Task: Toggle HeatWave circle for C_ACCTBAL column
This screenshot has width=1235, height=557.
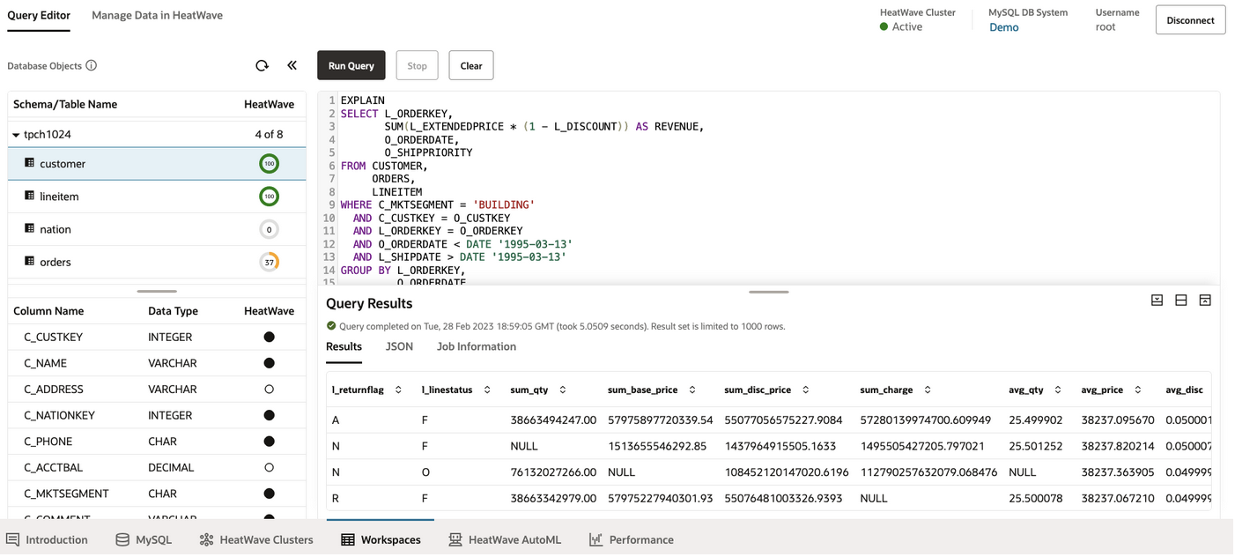Action: 269,468
